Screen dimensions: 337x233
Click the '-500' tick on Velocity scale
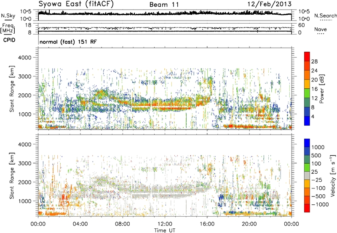pos(318,196)
